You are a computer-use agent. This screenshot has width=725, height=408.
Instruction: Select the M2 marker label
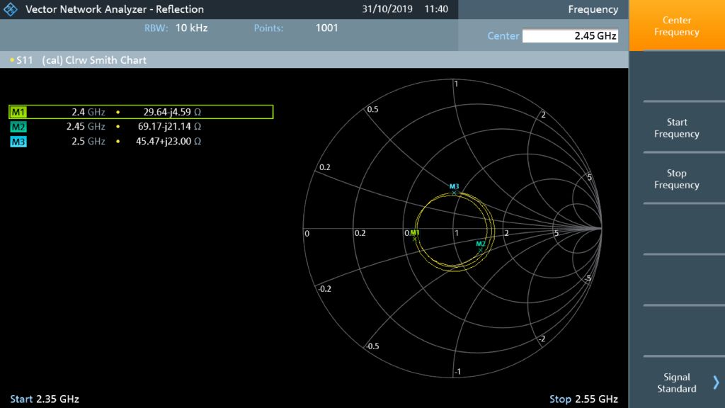pos(18,127)
